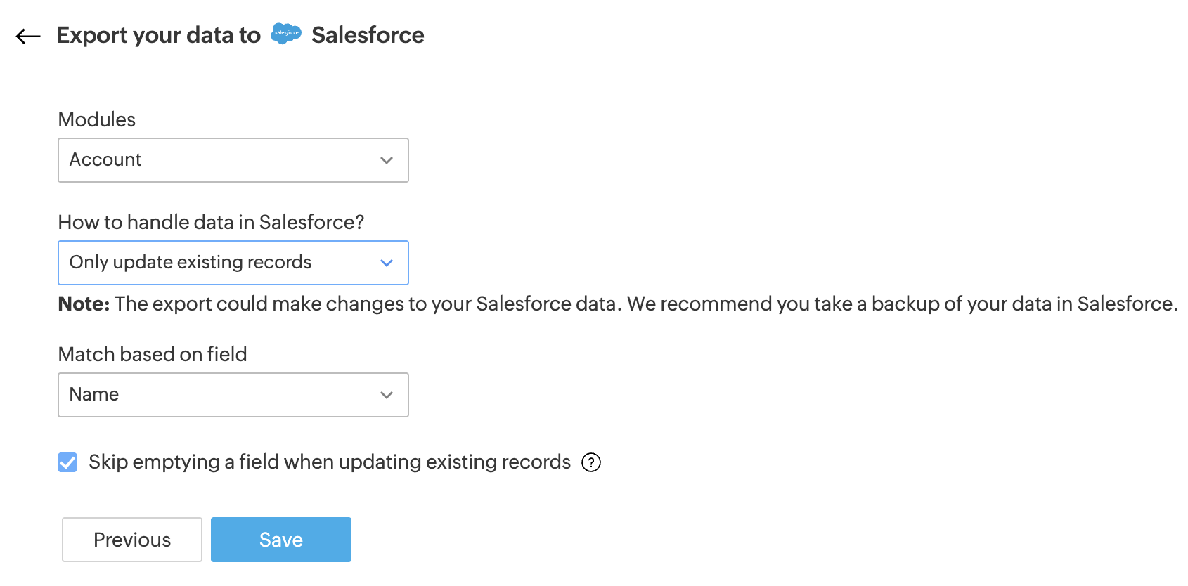The height and width of the screenshot is (586, 1188).
Task: Click the 'Export your data to' heading
Action: pos(158,35)
